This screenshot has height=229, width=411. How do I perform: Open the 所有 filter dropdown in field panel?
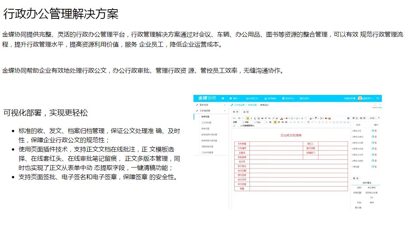(373, 118)
